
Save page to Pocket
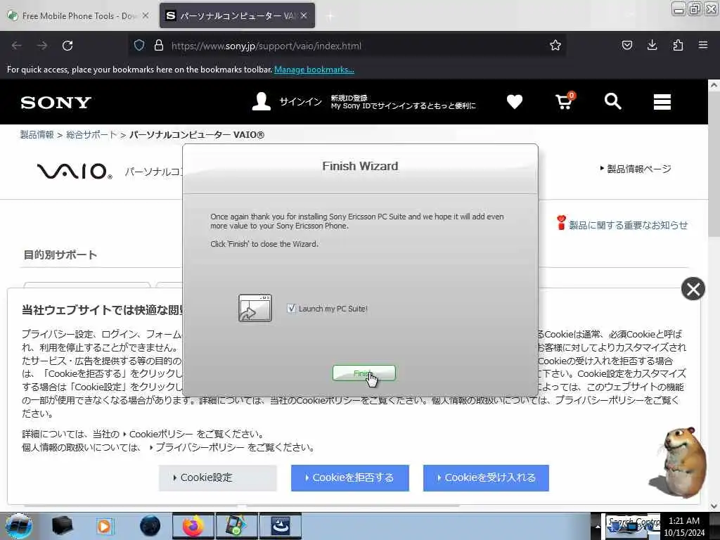tap(626, 46)
